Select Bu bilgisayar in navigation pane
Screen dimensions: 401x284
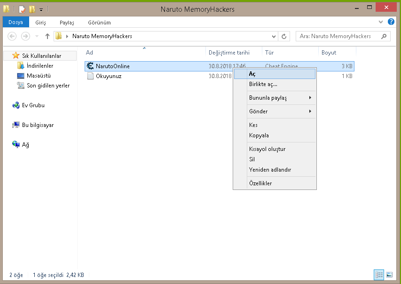[38, 125]
